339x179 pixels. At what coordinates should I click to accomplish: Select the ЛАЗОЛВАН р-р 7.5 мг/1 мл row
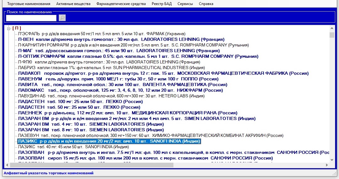(x=174, y=152)
